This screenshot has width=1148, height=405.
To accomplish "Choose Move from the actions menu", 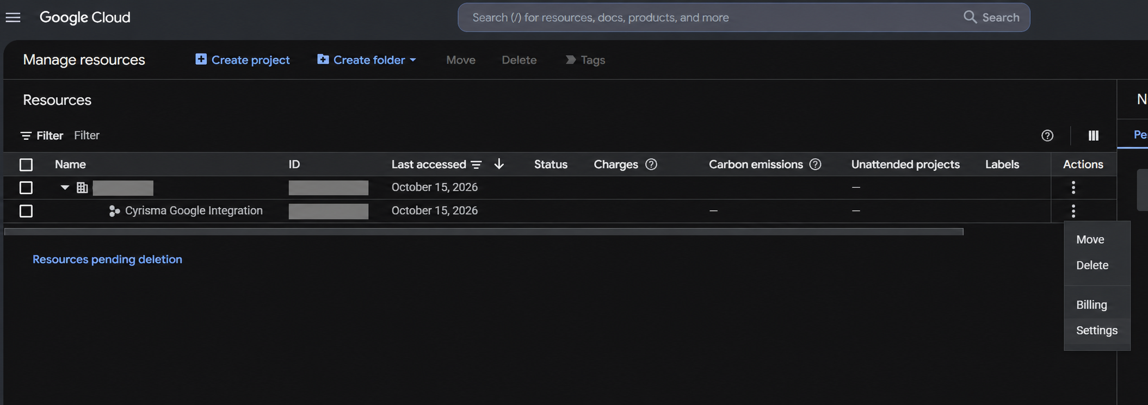I will [1090, 240].
